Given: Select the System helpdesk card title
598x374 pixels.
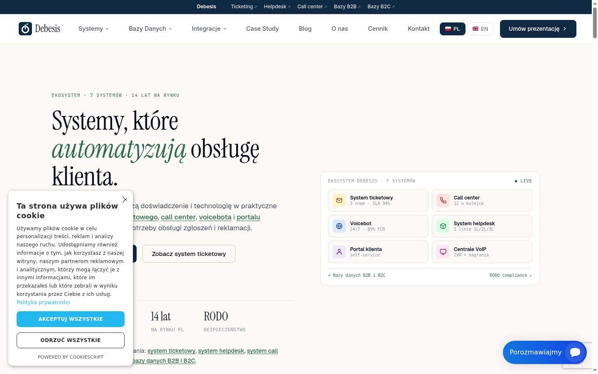Looking at the screenshot, I should coord(474,224).
